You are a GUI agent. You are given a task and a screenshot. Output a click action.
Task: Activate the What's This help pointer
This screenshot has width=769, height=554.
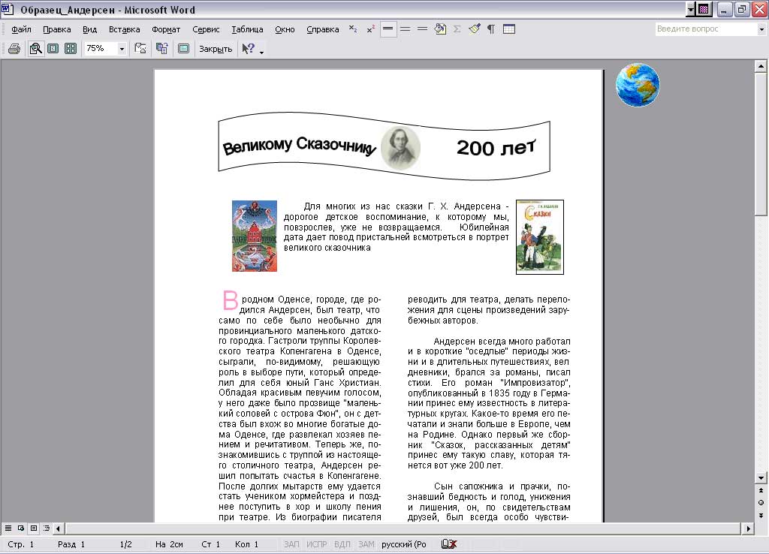click(x=249, y=49)
